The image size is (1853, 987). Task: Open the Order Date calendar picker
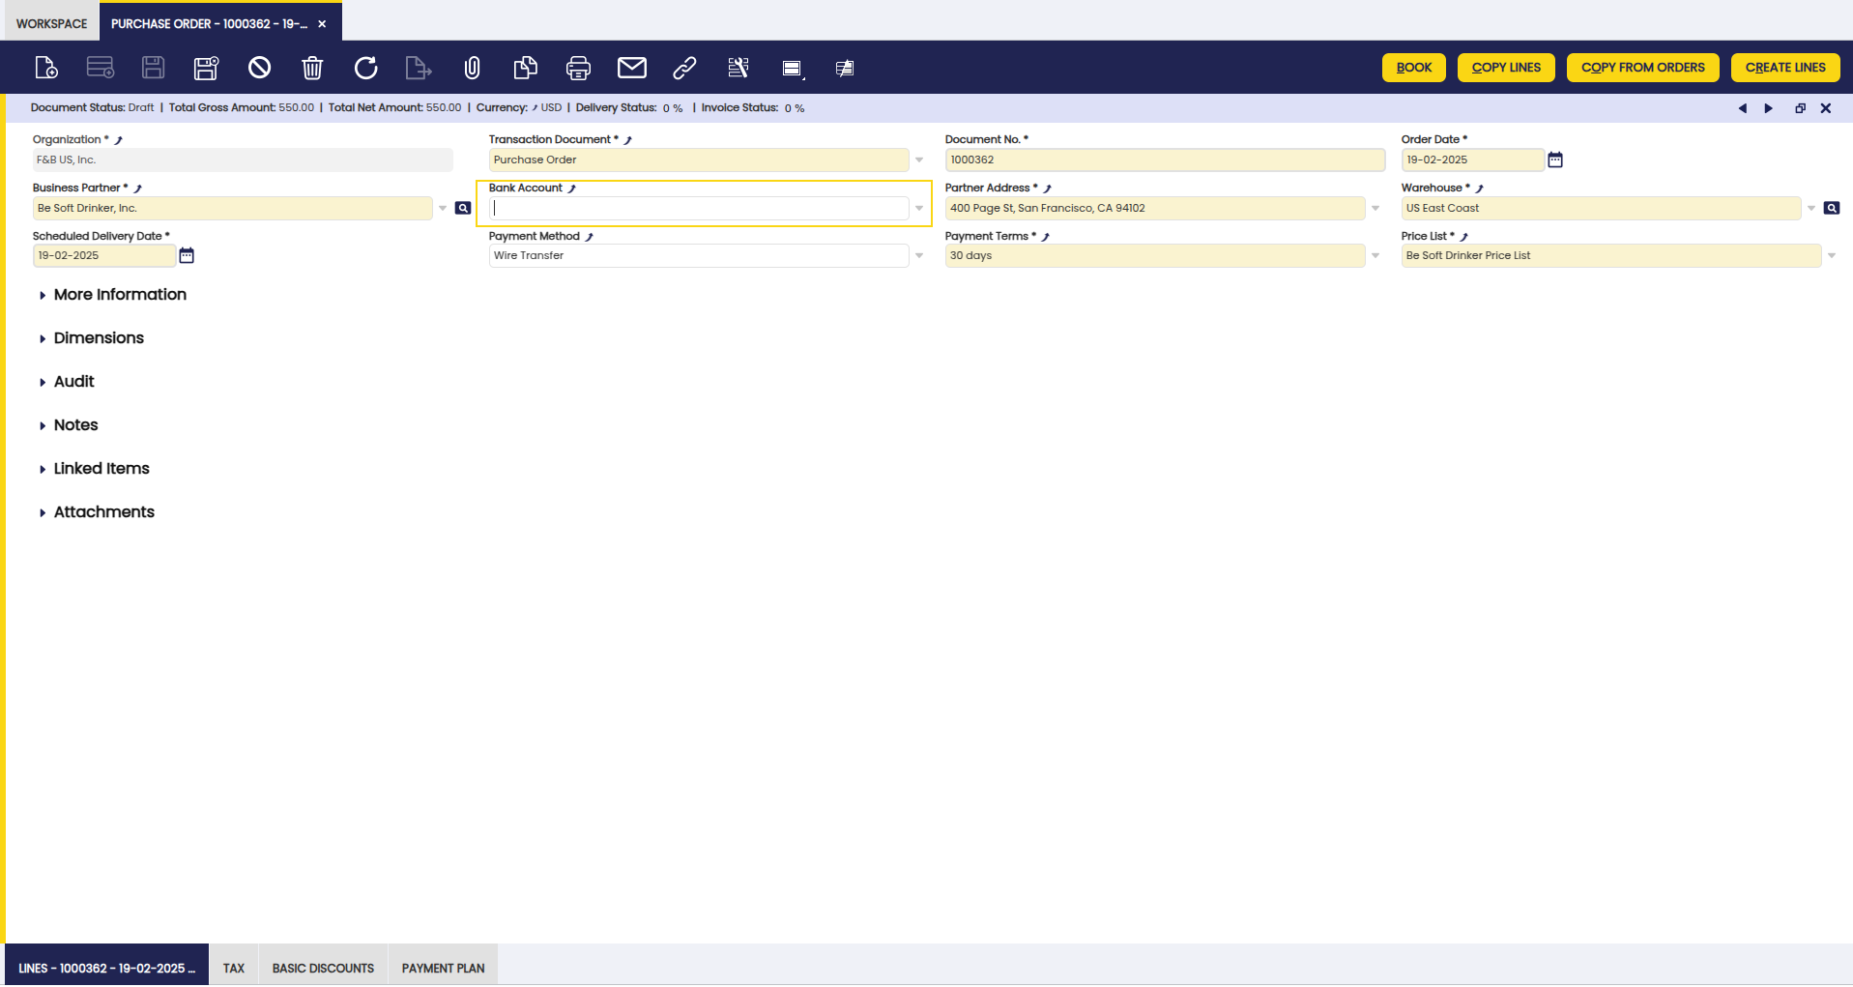click(x=1555, y=160)
